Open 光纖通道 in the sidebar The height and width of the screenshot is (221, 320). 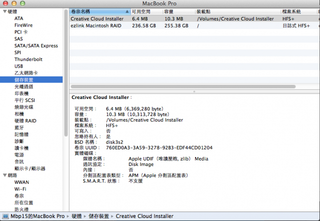point(23,86)
